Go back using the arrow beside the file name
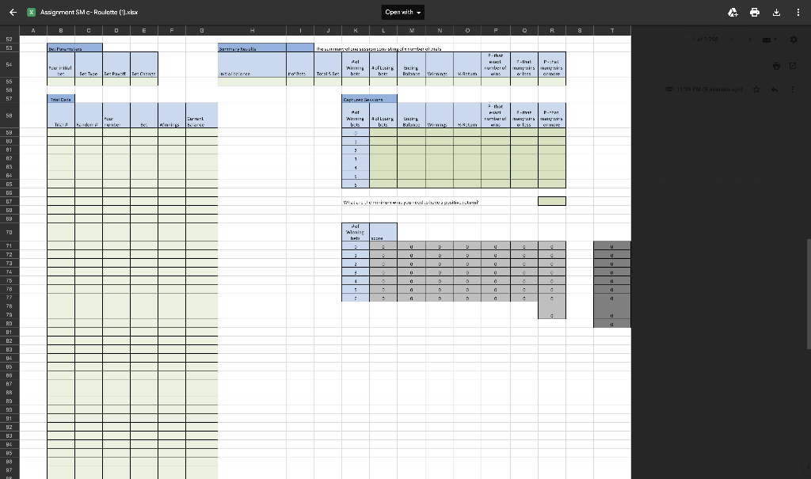 click(x=13, y=12)
